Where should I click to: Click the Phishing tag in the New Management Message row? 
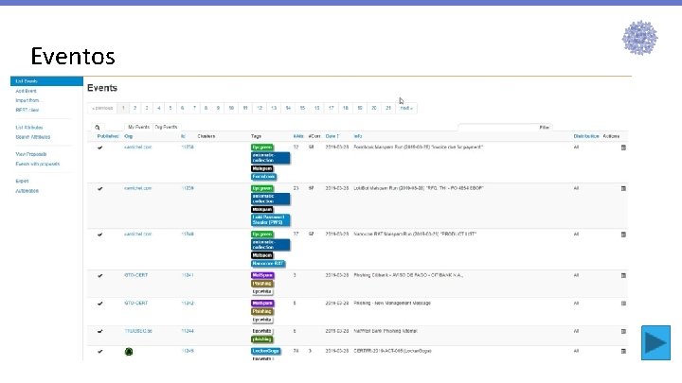262,311
